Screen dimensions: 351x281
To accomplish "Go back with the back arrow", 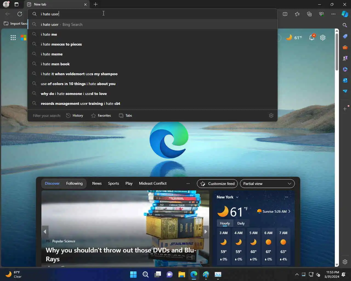I will point(8,14).
